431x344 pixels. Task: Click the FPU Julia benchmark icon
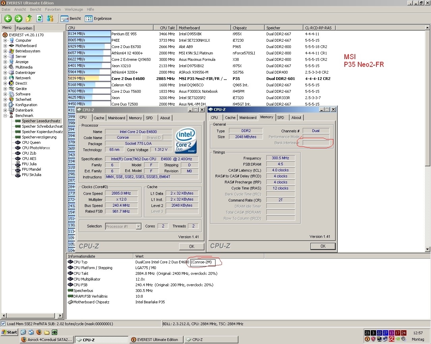coord(18,164)
